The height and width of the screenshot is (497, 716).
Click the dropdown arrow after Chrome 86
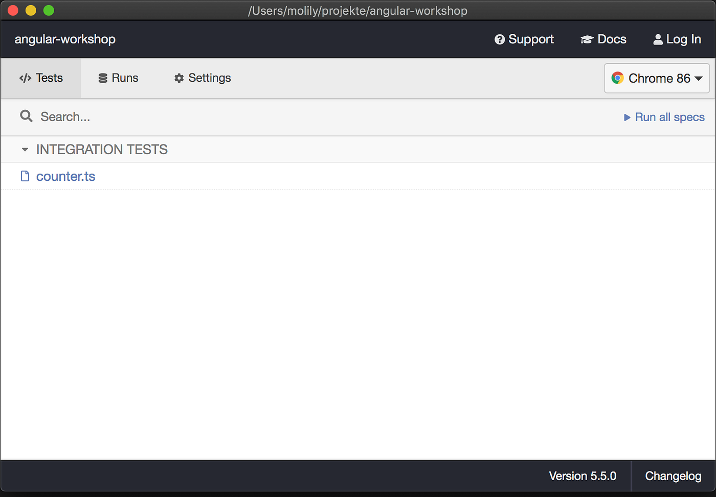pyautogui.click(x=699, y=78)
